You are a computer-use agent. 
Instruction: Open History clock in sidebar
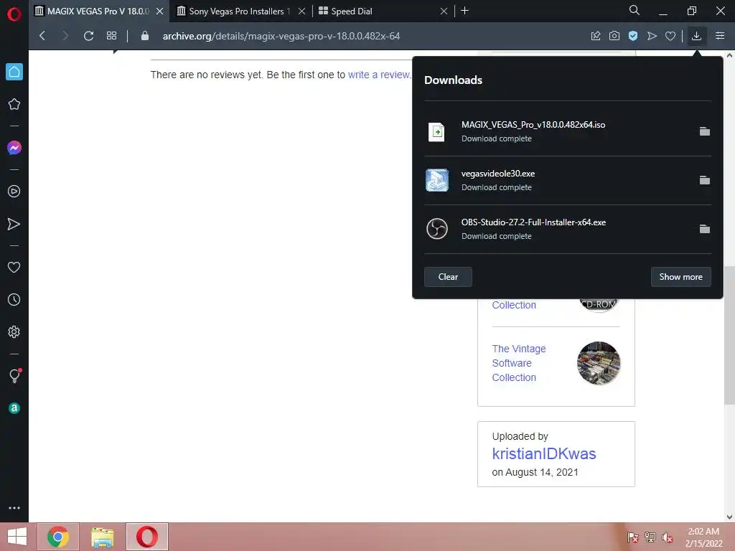[x=14, y=299]
